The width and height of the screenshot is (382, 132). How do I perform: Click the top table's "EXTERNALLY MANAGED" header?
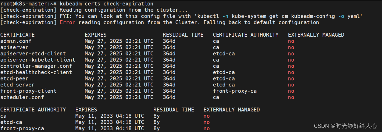(x=316, y=35)
